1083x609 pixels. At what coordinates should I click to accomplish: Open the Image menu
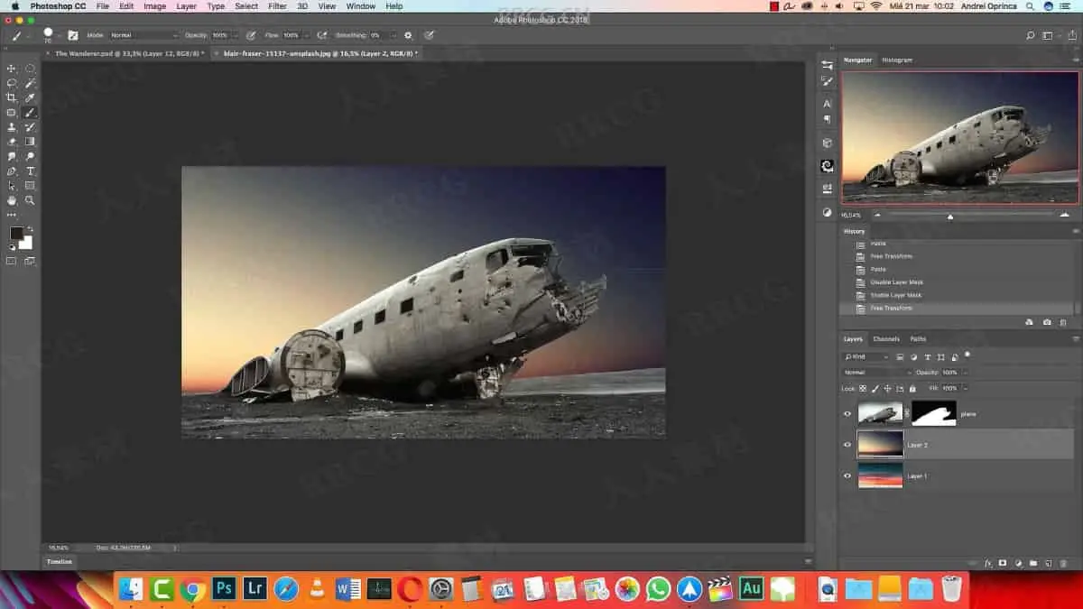[x=154, y=6]
